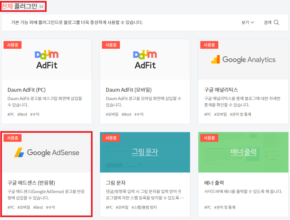
Task: Select the Daum AdFit (모바일) title
Action: [129, 90]
